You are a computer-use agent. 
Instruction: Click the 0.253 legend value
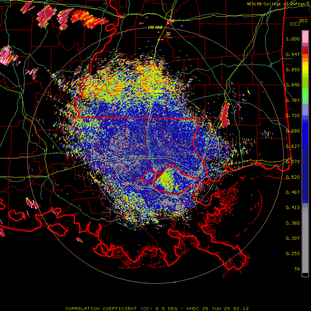click(293, 254)
